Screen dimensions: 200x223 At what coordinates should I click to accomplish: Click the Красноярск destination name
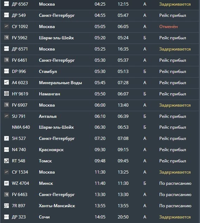coord(51,150)
